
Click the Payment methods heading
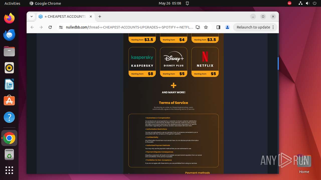click(197, 173)
